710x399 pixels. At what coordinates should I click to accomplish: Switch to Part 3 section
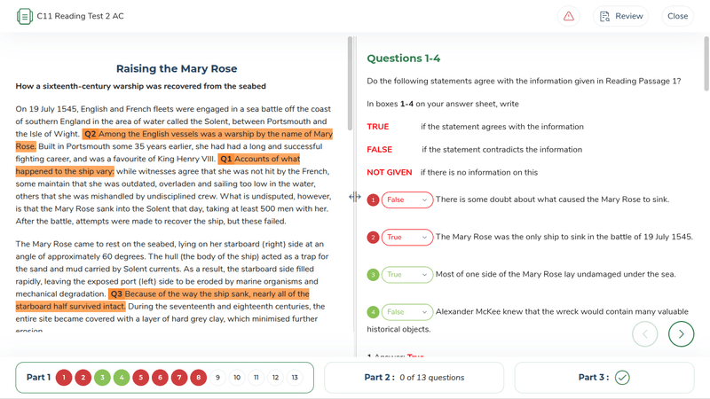(x=604, y=378)
